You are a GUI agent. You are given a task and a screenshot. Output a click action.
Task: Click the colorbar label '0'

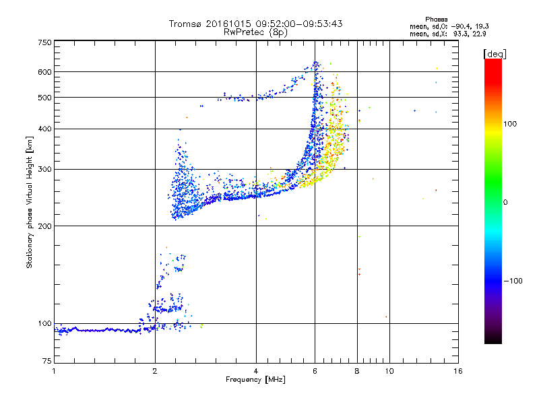coord(505,203)
